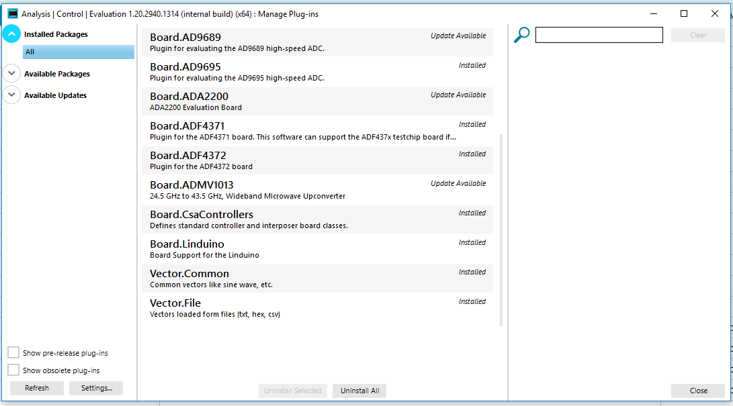Click the plug-in list vertical scrollbar
733x406 pixels.
tap(501, 231)
